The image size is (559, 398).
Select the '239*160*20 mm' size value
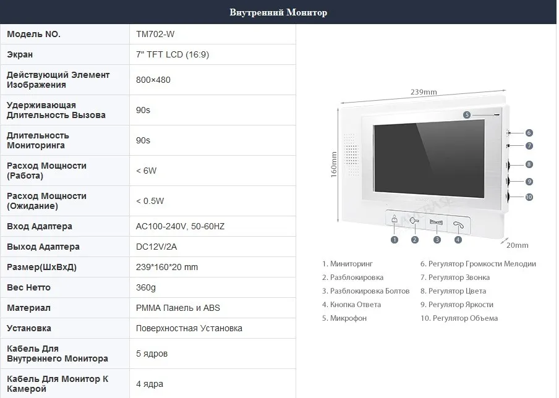167,267
